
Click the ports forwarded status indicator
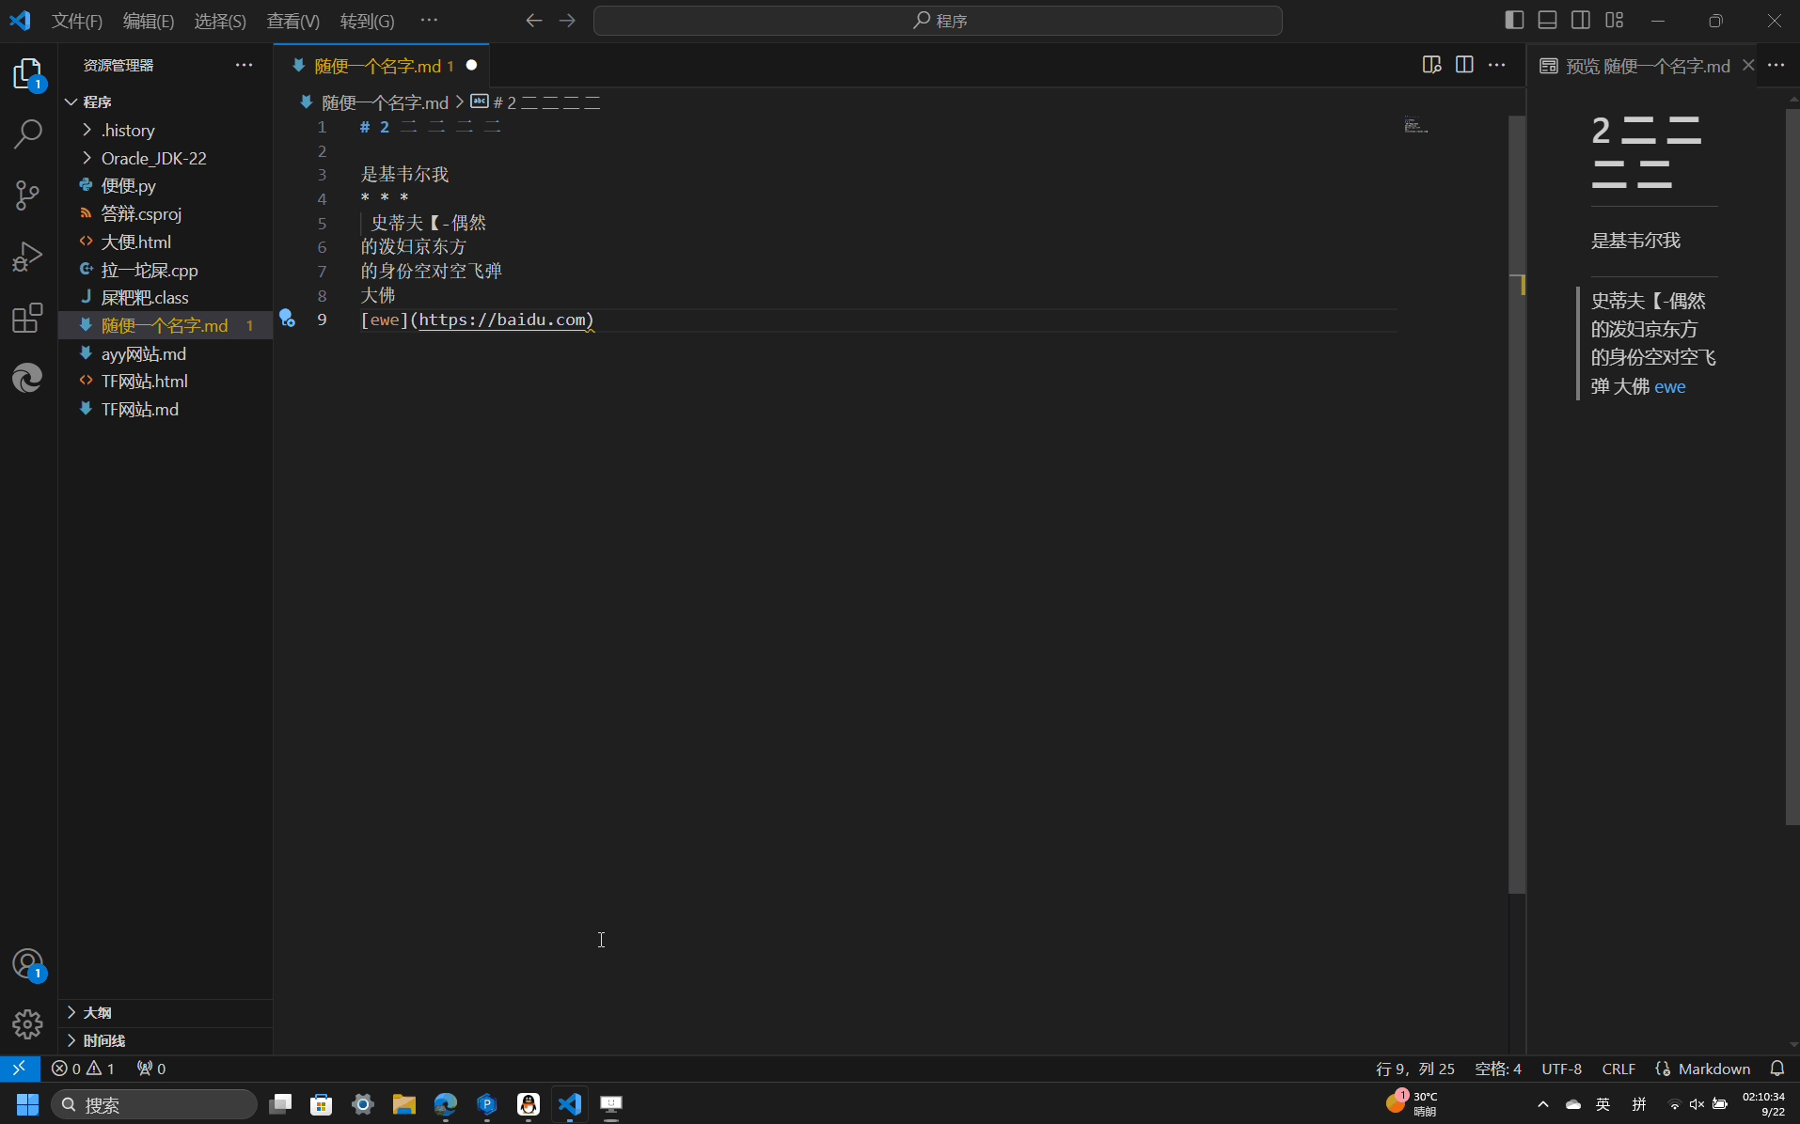(x=151, y=1069)
